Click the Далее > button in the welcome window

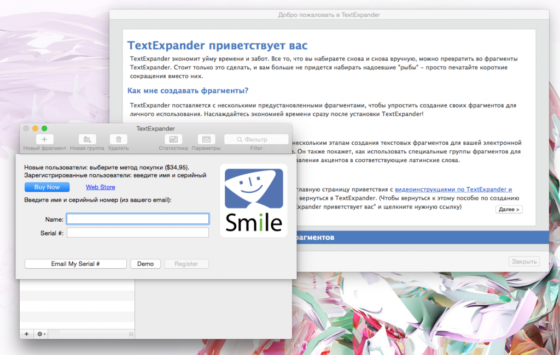pos(509,209)
